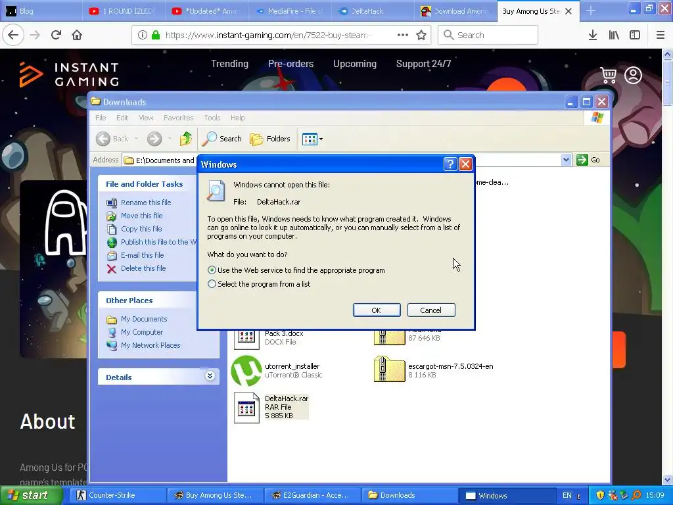Click the dialog help question-mark button
This screenshot has width=673, height=505.
tap(450, 164)
